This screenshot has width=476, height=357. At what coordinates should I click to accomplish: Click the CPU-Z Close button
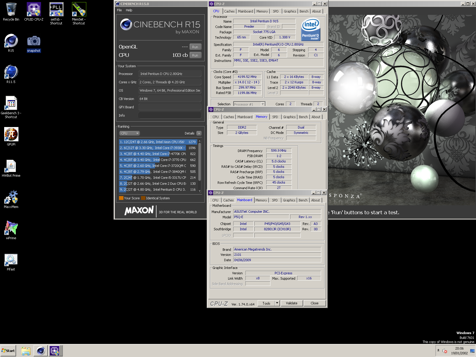click(314, 303)
